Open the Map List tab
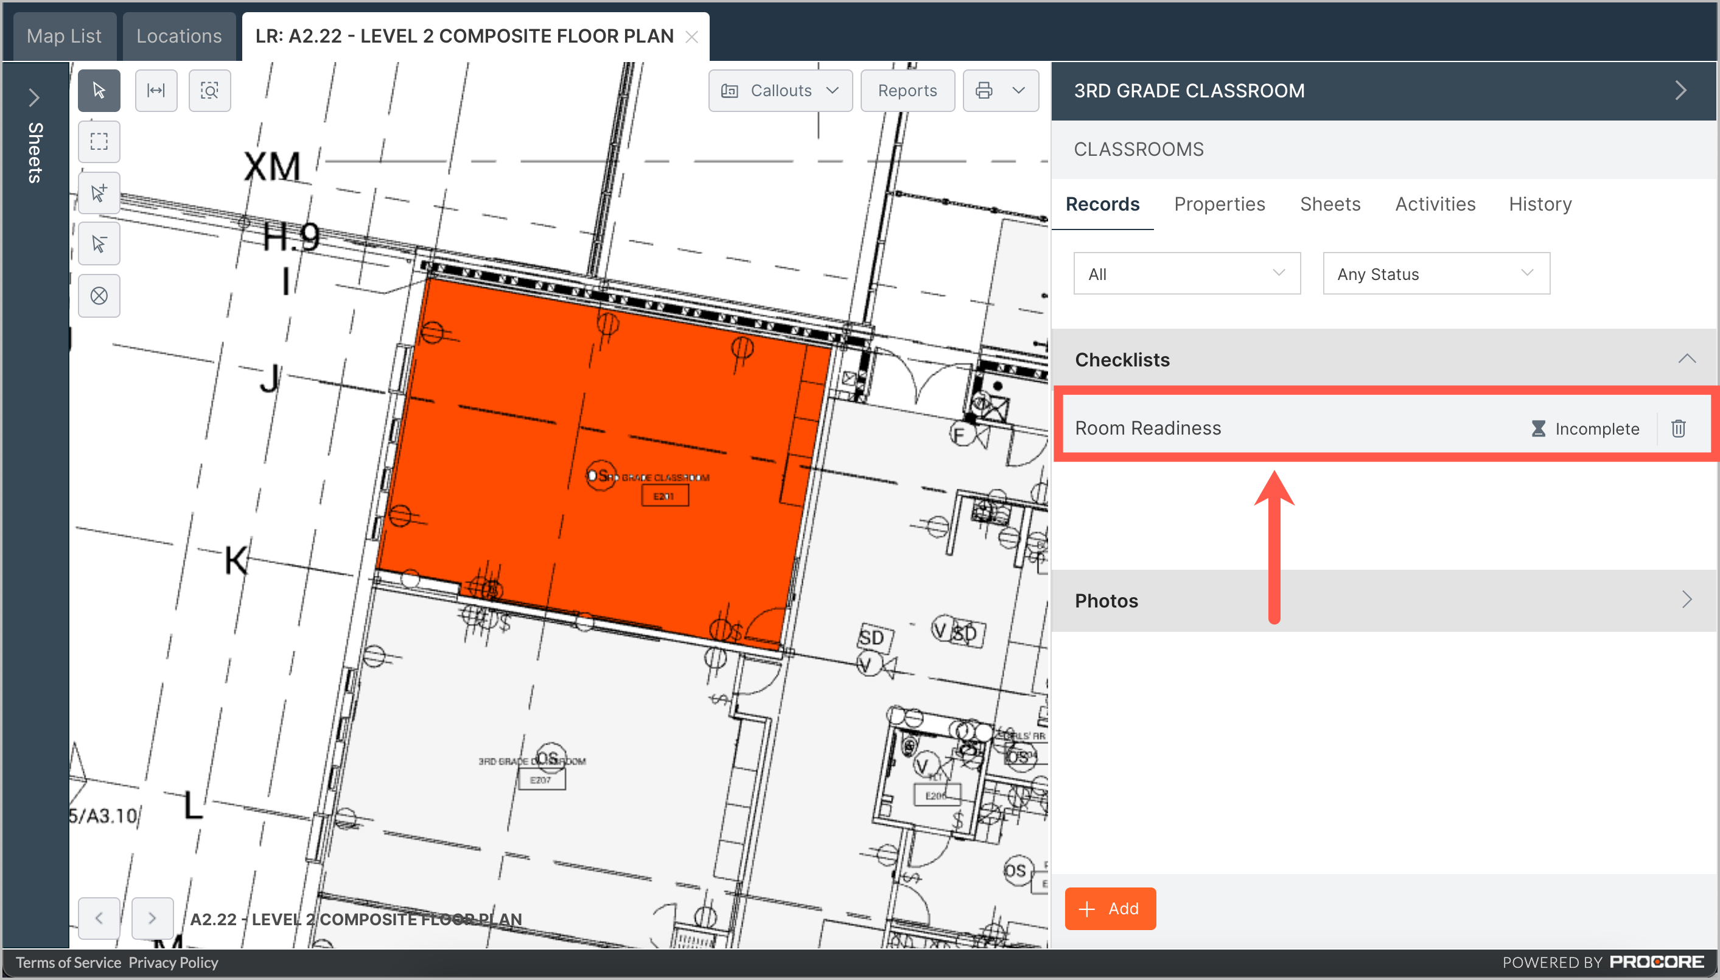 tap(64, 35)
